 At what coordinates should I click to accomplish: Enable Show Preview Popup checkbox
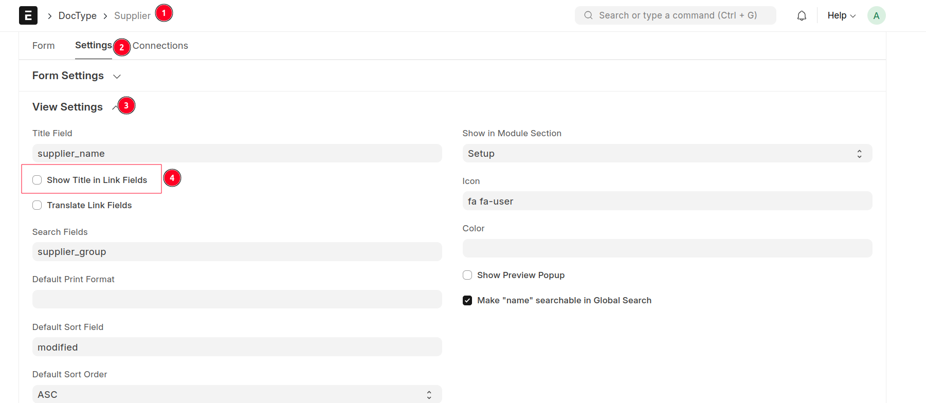pyautogui.click(x=467, y=275)
